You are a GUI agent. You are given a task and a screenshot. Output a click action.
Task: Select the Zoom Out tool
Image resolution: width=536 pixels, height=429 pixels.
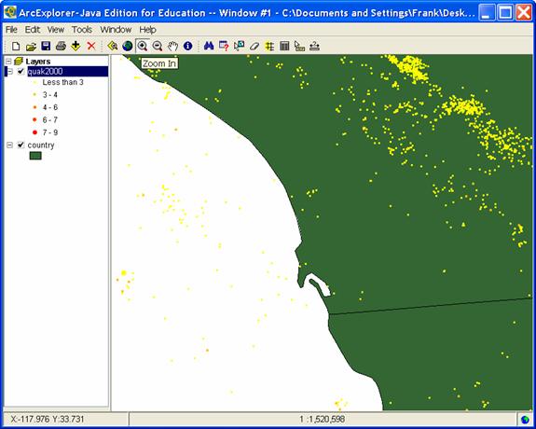(x=158, y=46)
